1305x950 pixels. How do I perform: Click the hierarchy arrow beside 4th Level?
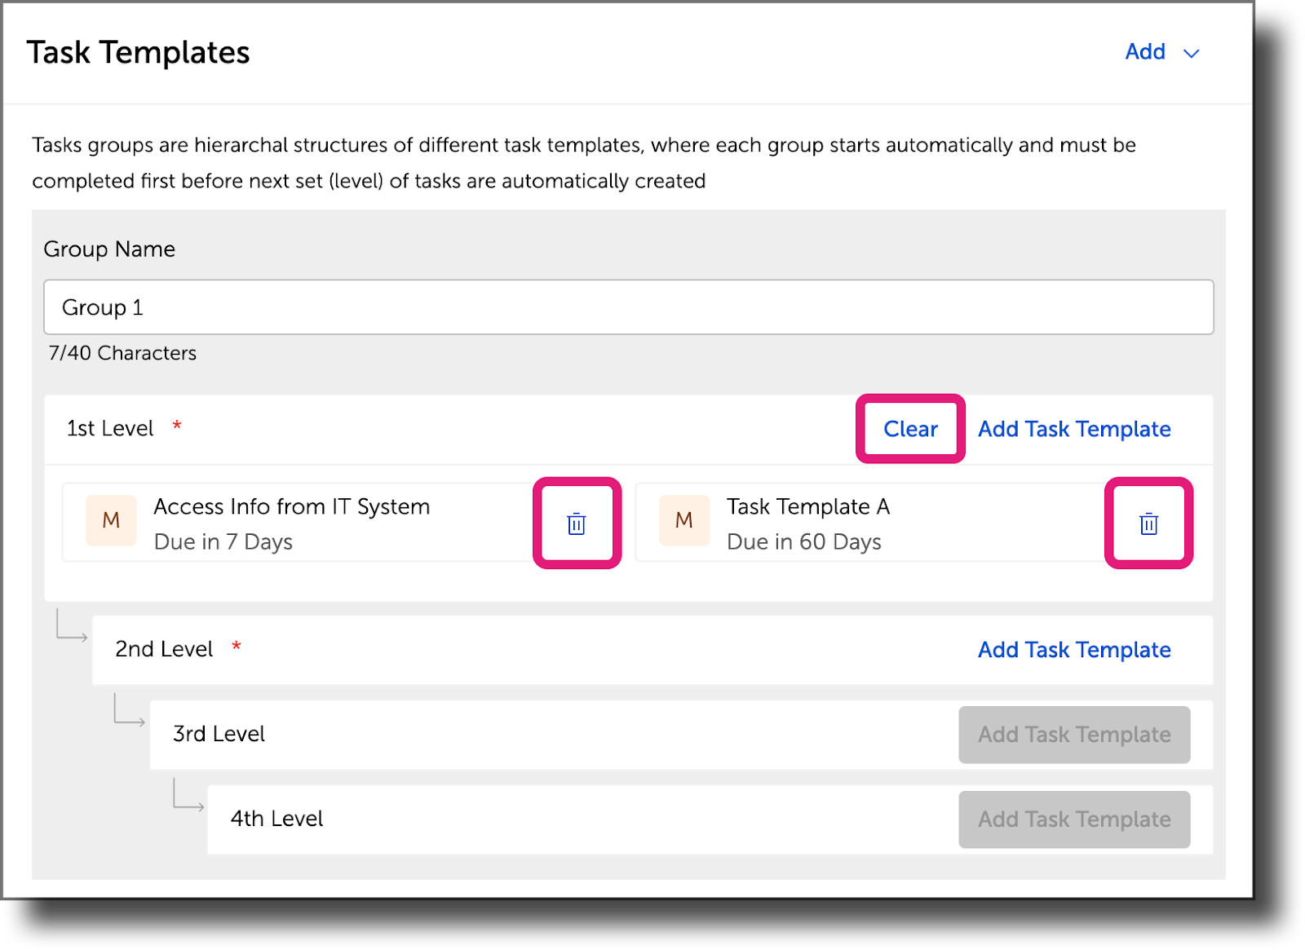pyautogui.click(x=188, y=795)
